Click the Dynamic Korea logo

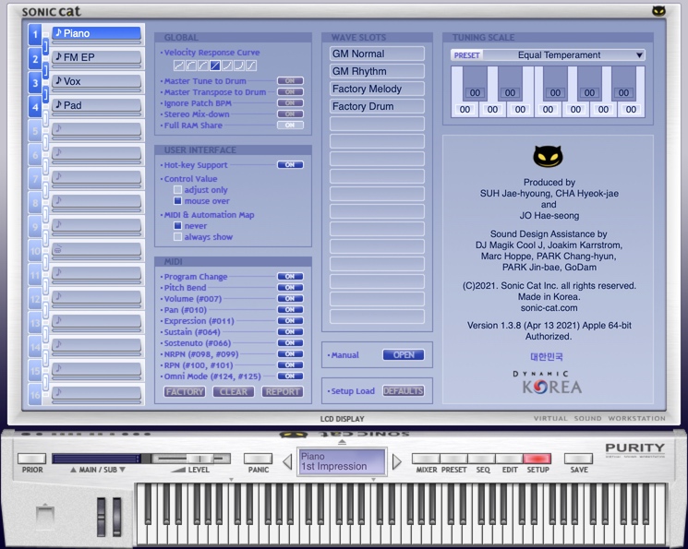[548, 383]
